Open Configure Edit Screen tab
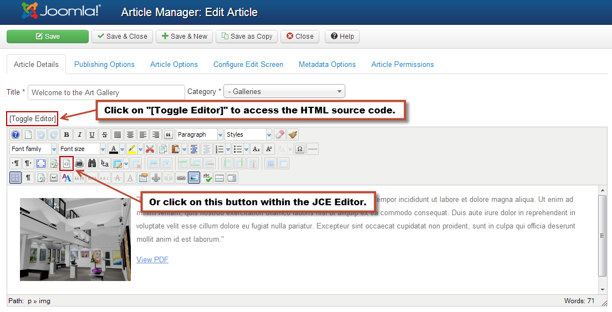The image size is (612, 312). pos(248,64)
